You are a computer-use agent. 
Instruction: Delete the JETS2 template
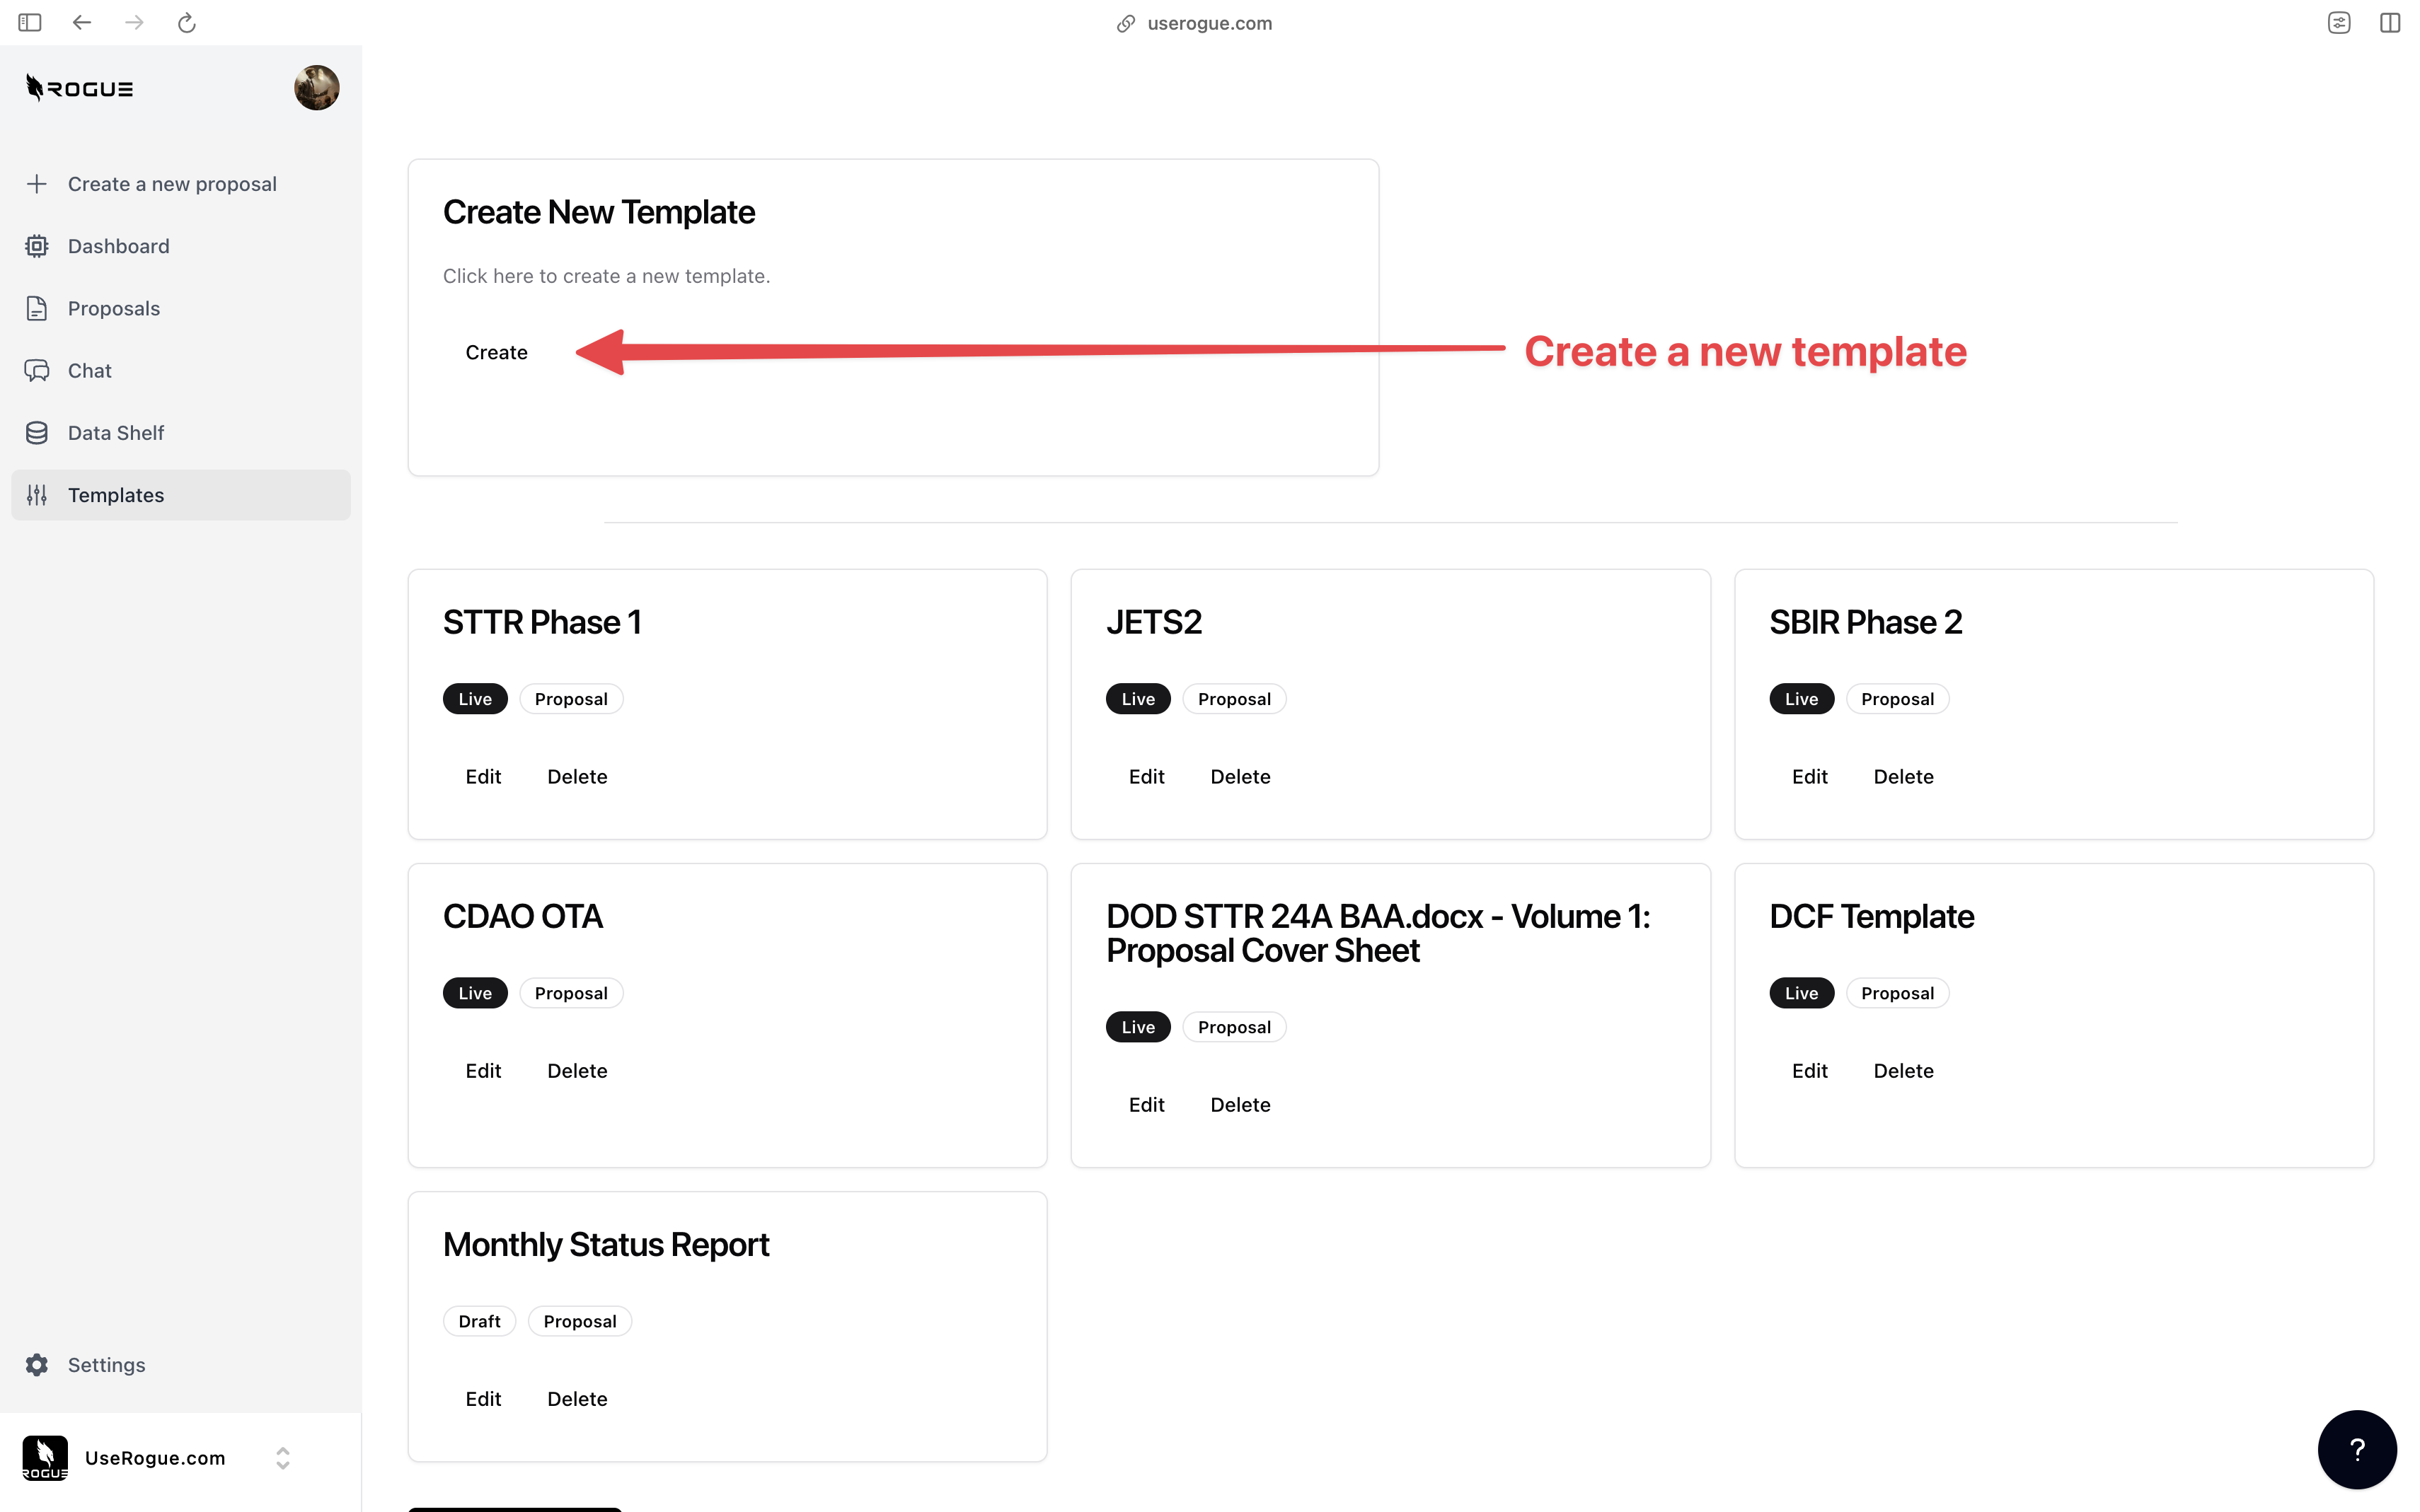click(x=1240, y=777)
